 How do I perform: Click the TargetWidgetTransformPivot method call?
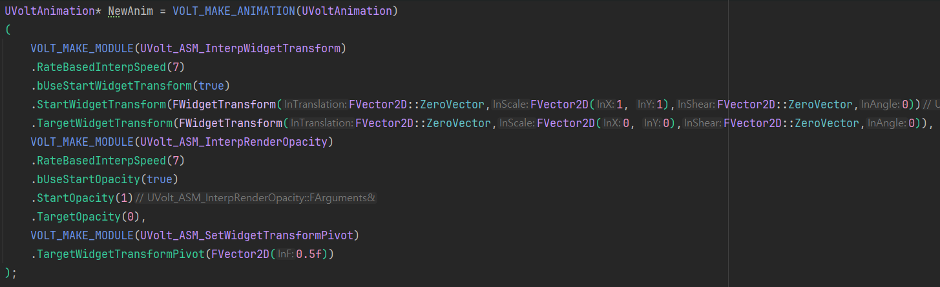point(119,254)
